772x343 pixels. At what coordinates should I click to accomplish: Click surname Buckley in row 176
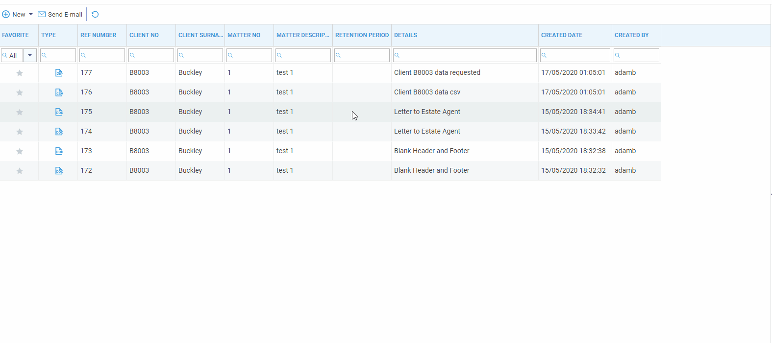tap(190, 92)
